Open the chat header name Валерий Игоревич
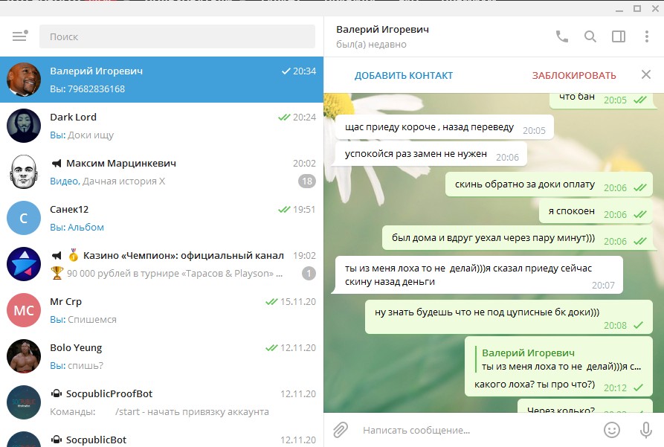 (x=382, y=30)
